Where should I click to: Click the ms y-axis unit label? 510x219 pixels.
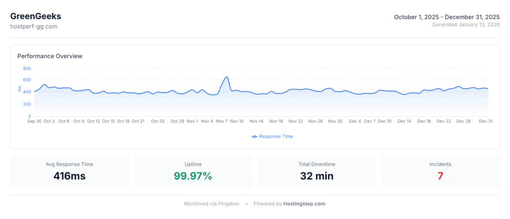point(19,90)
